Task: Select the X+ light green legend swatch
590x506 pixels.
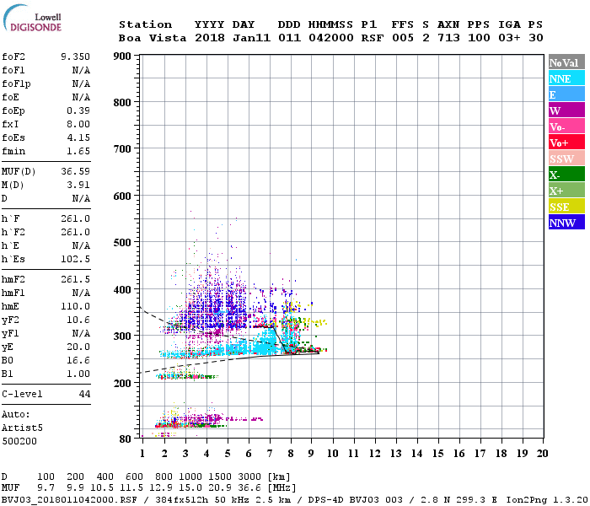Action: click(566, 190)
